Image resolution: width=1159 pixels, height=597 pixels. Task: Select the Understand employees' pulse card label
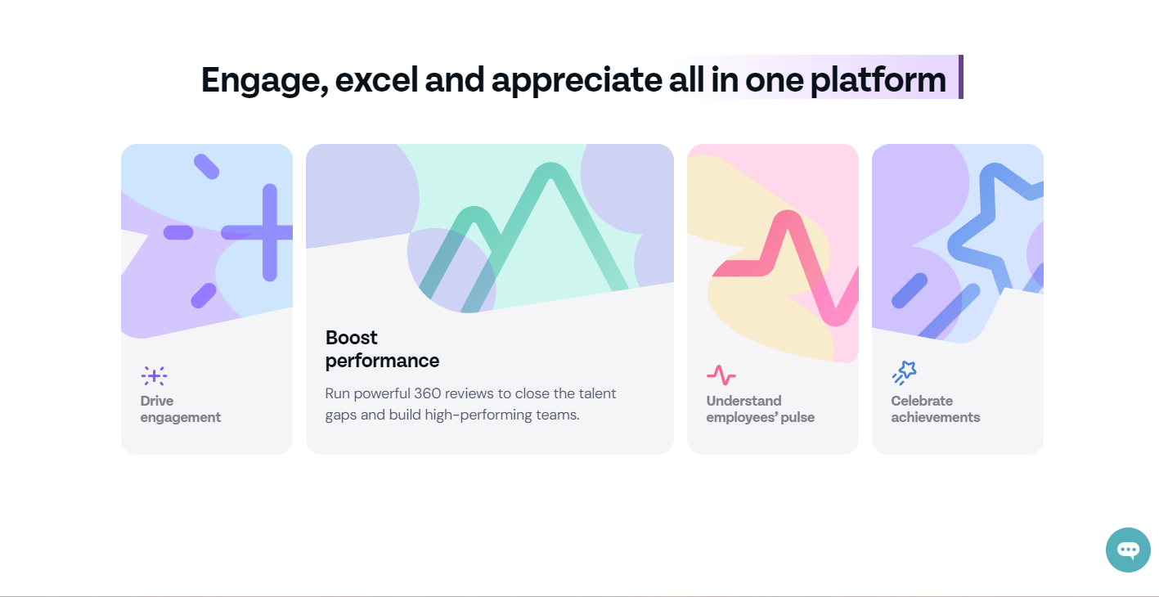[761, 409]
